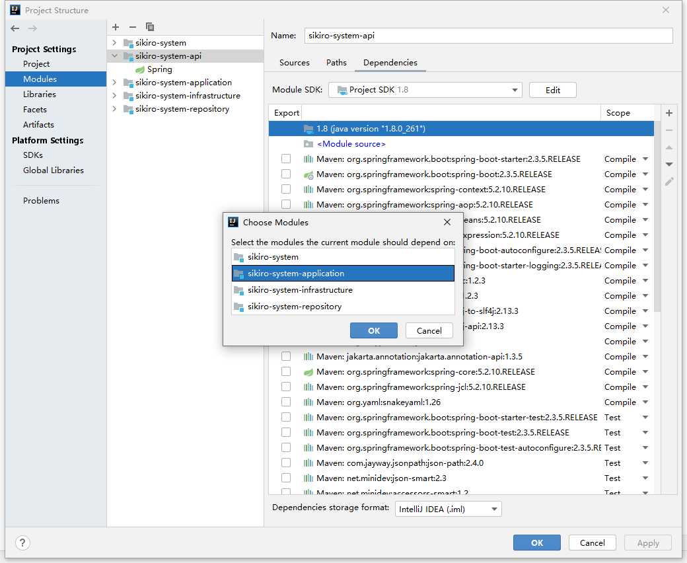
Task: Add a new module with plus icon
Action: click(x=116, y=27)
